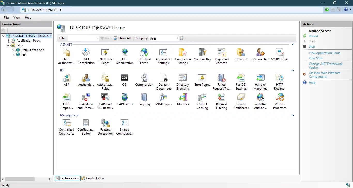The width and height of the screenshot is (353, 188).
Task: Click Change .NET Framework Version
Action: (x=326, y=66)
